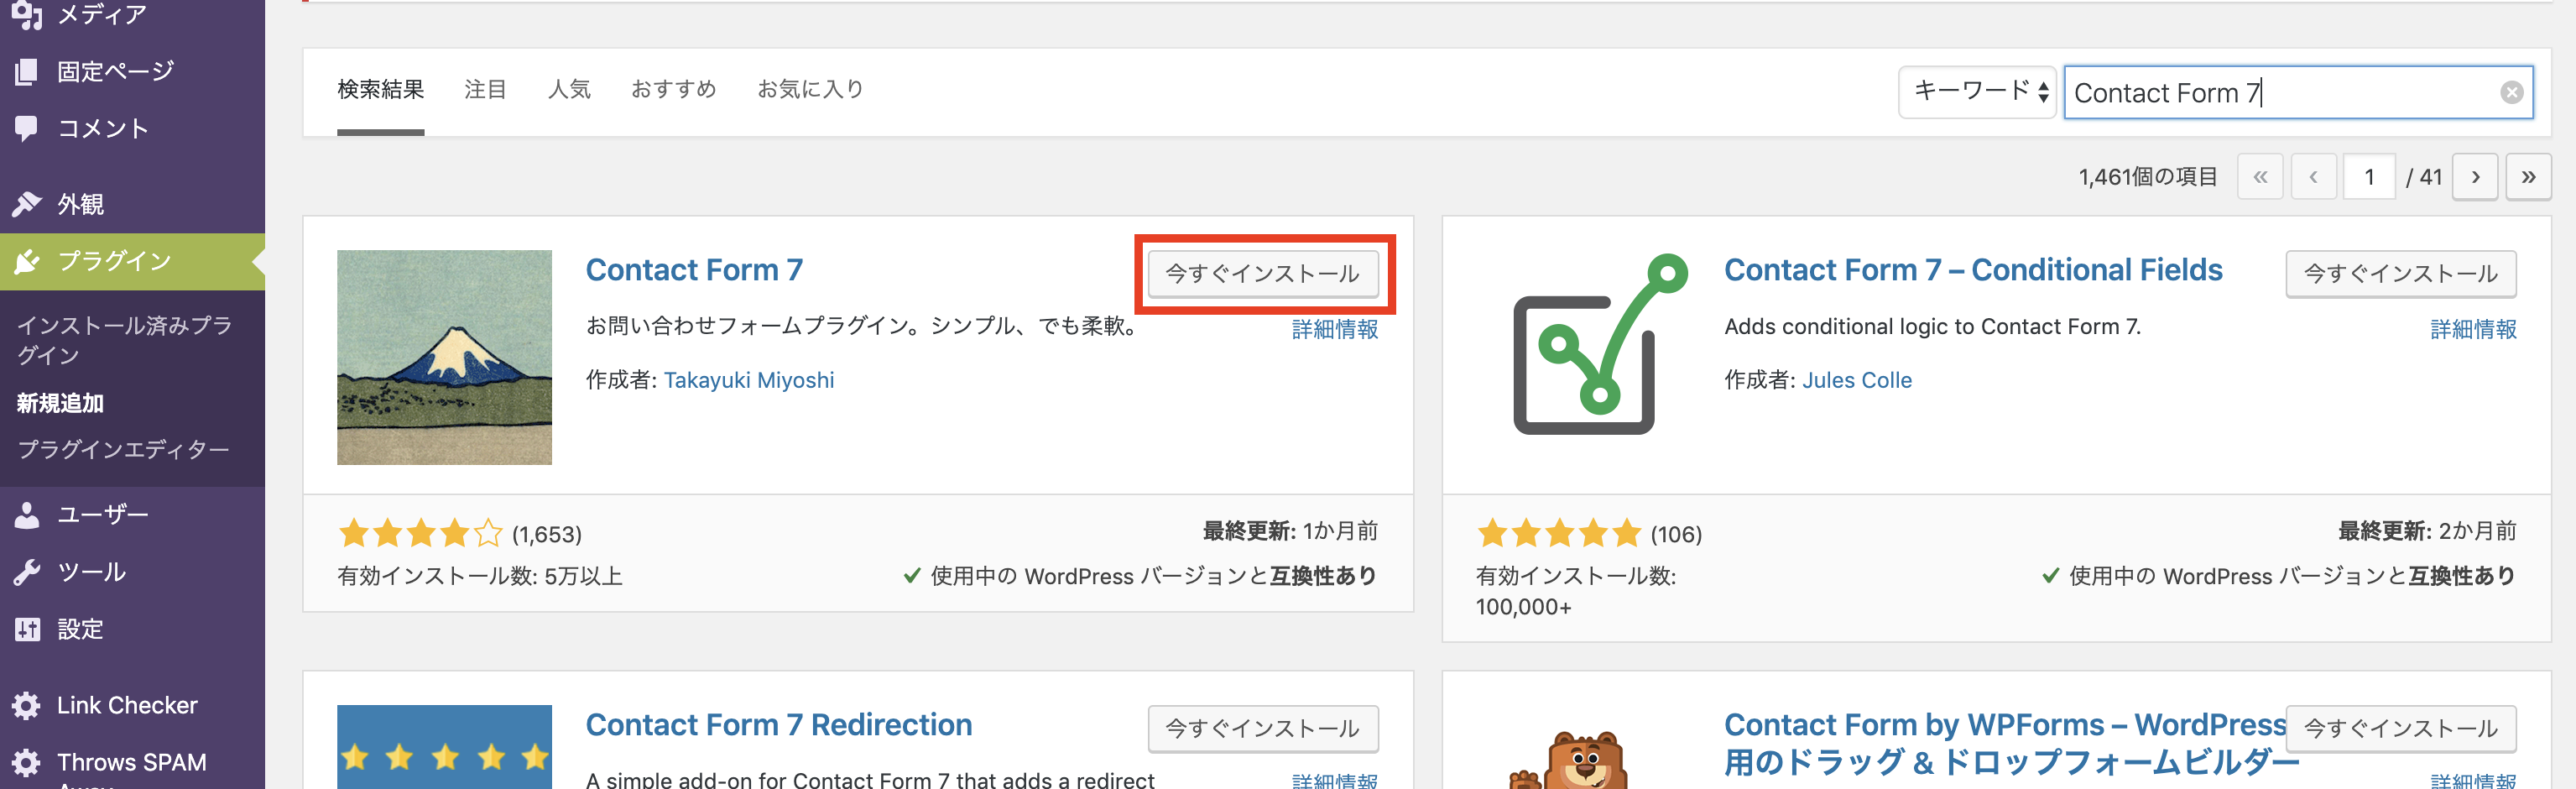This screenshot has height=789, width=2576.
Task: Click the Throws SPAM gear icon
Action: click(26, 762)
